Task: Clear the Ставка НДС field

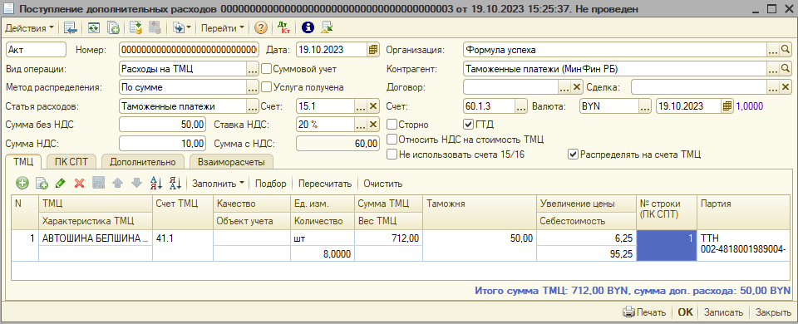Action: pyautogui.click(x=373, y=125)
